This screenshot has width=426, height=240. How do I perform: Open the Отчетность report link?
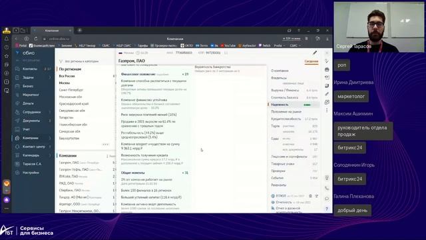point(284,202)
